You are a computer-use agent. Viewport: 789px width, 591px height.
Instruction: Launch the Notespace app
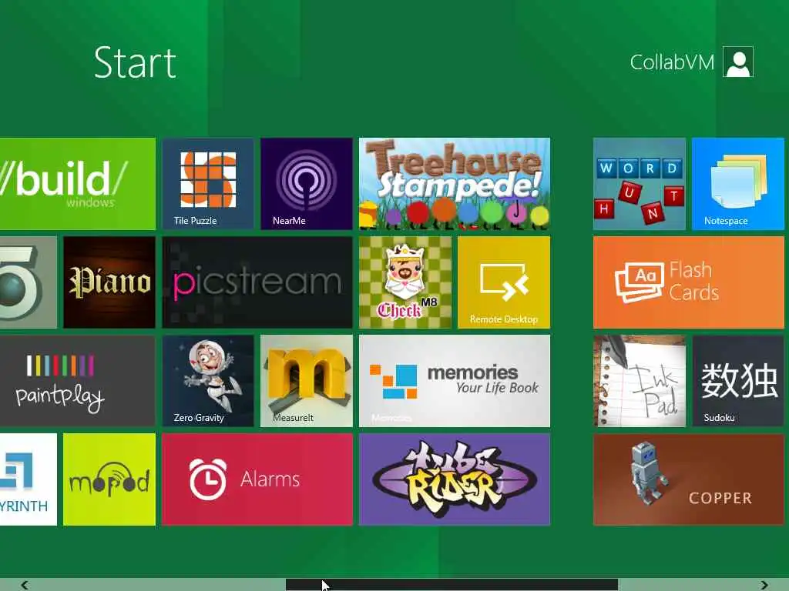tap(737, 184)
